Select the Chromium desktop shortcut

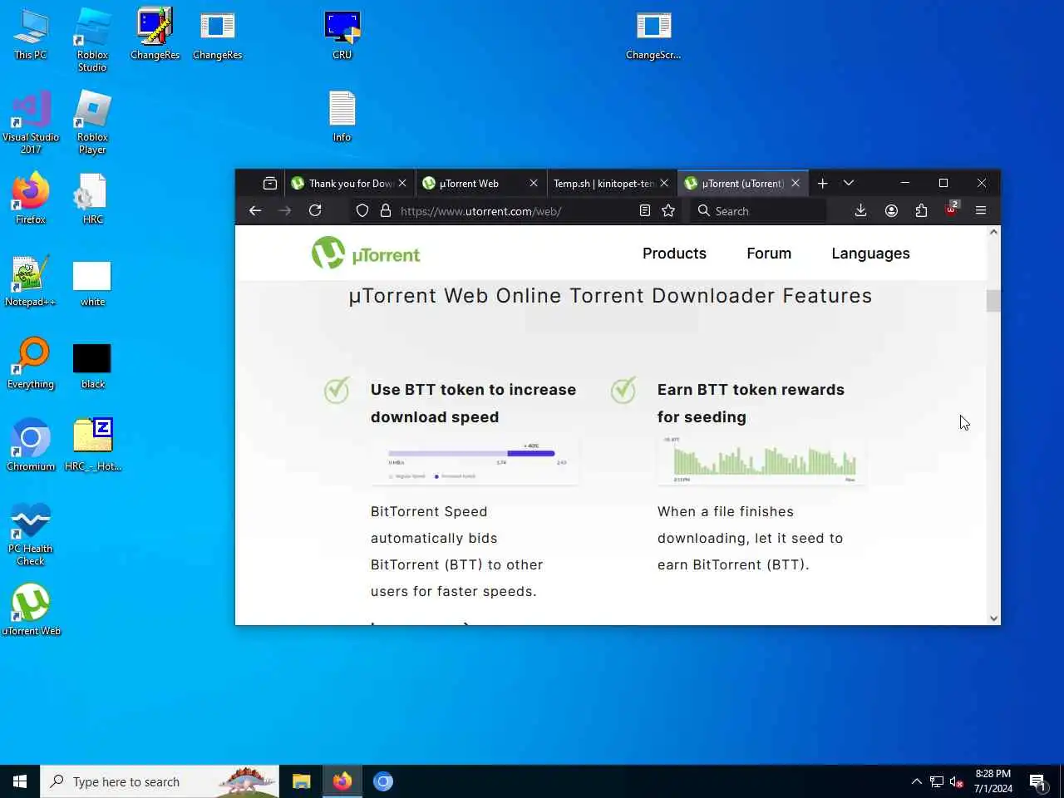pyautogui.click(x=31, y=446)
